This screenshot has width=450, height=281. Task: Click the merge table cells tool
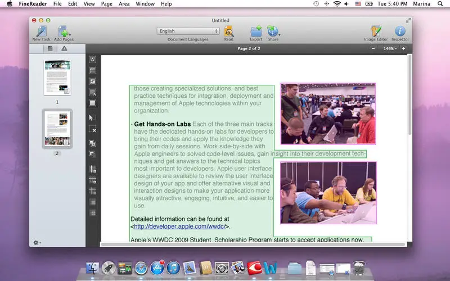[92, 202]
